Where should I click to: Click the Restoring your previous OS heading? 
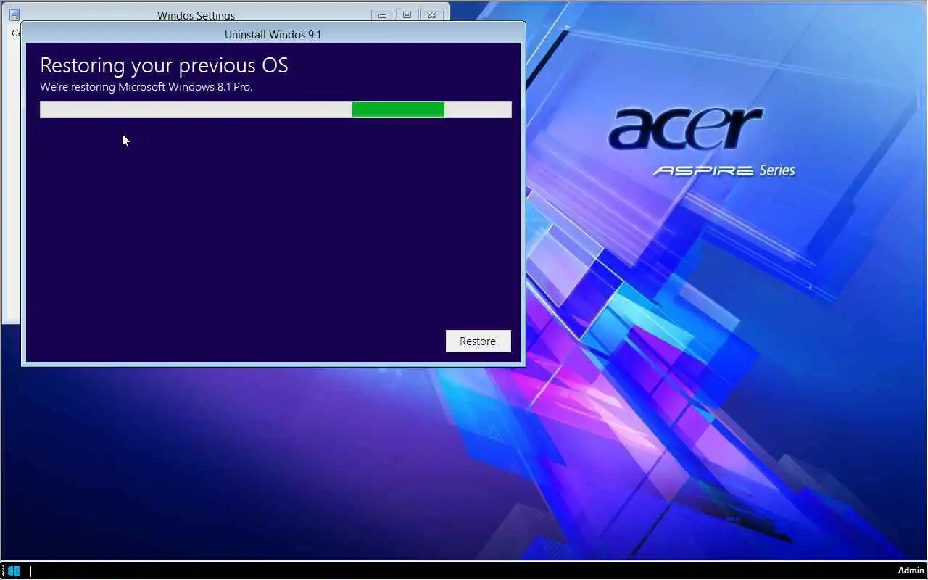(164, 65)
